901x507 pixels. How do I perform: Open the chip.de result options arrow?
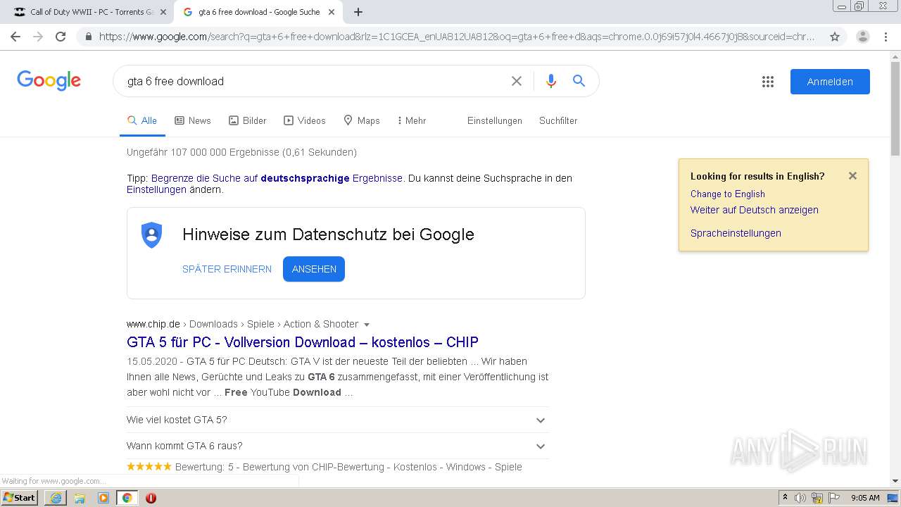pos(366,325)
